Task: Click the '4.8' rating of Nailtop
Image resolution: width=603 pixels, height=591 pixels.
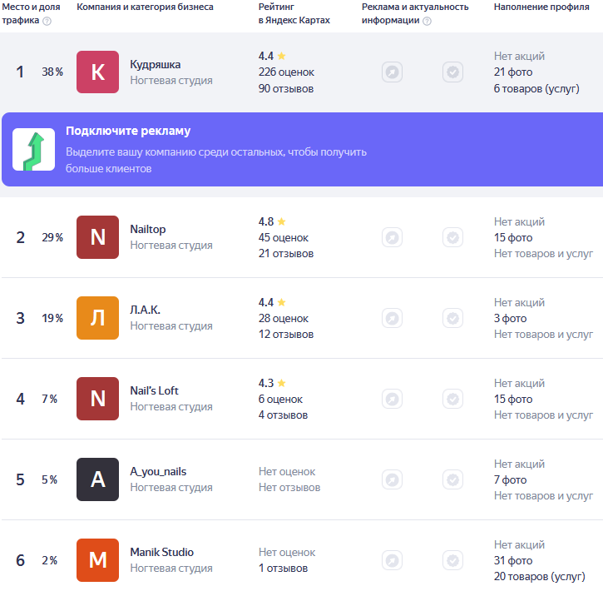Action: (266, 221)
